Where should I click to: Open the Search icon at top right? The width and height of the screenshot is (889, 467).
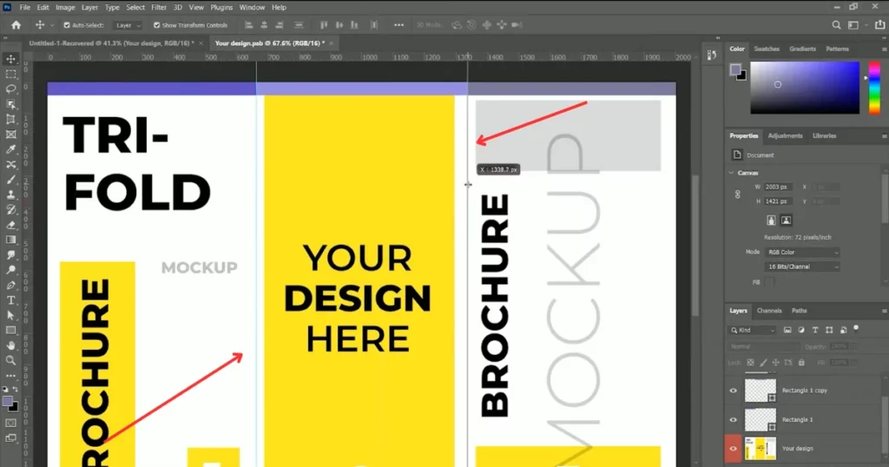pyautogui.click(x=836, y=25)
